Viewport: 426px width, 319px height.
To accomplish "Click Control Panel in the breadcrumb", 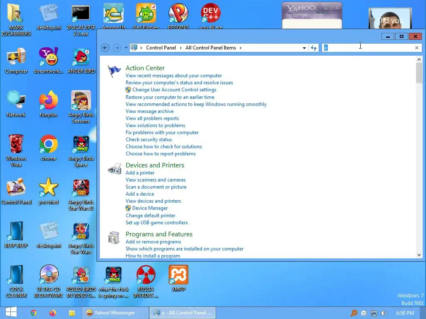I will [x=161, y=48].
